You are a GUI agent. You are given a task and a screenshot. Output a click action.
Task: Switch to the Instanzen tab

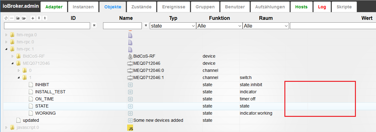(83, 7)
